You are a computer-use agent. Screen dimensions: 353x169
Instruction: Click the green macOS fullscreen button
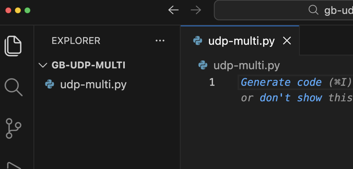tap(28, 10)
